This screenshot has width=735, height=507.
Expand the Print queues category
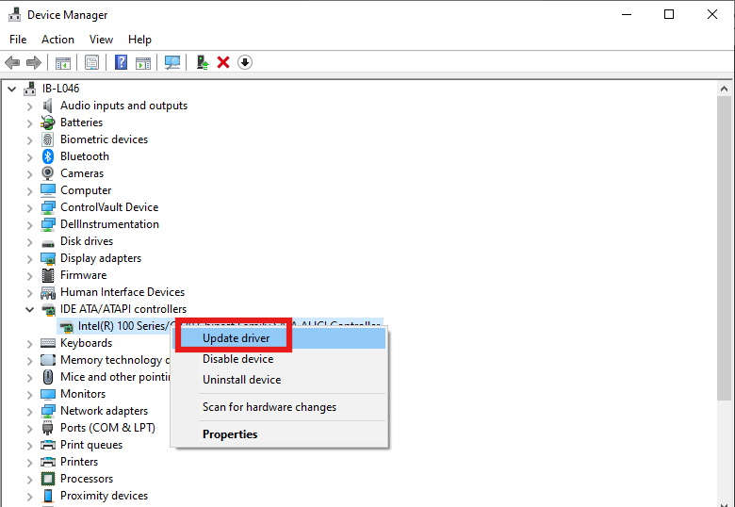click(x=29, y=445)
